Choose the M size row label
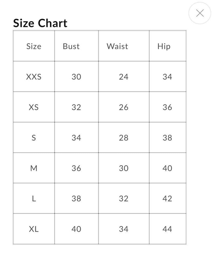Image resolution: width=212 pixels, height=261 pixels. tap(34, 168)
